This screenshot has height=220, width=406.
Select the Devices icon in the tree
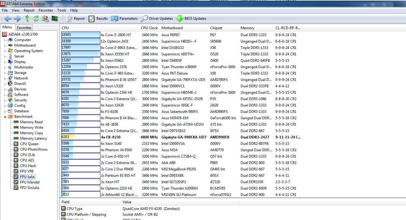(x=10, y=89)
